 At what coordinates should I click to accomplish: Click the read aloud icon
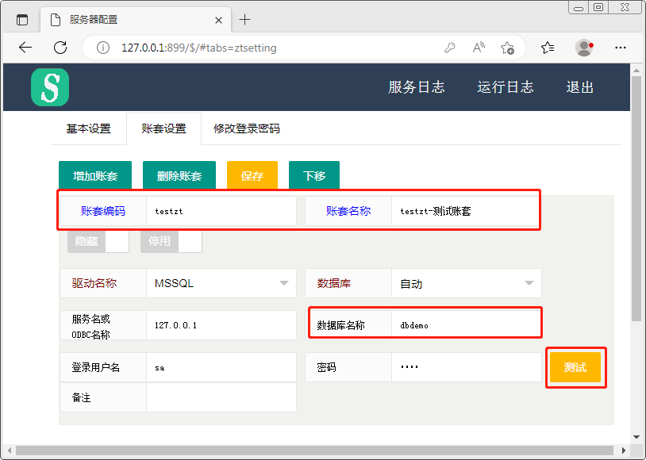click(479, 48)
